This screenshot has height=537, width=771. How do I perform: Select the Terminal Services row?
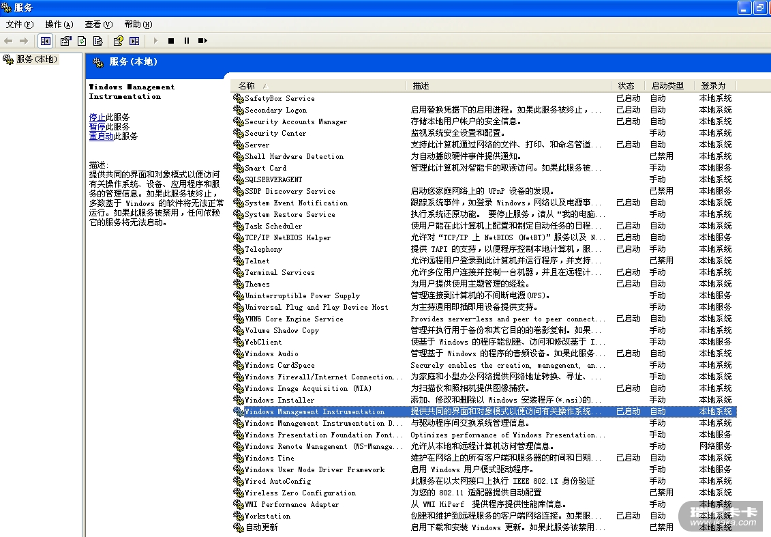[x=484, y=272]
